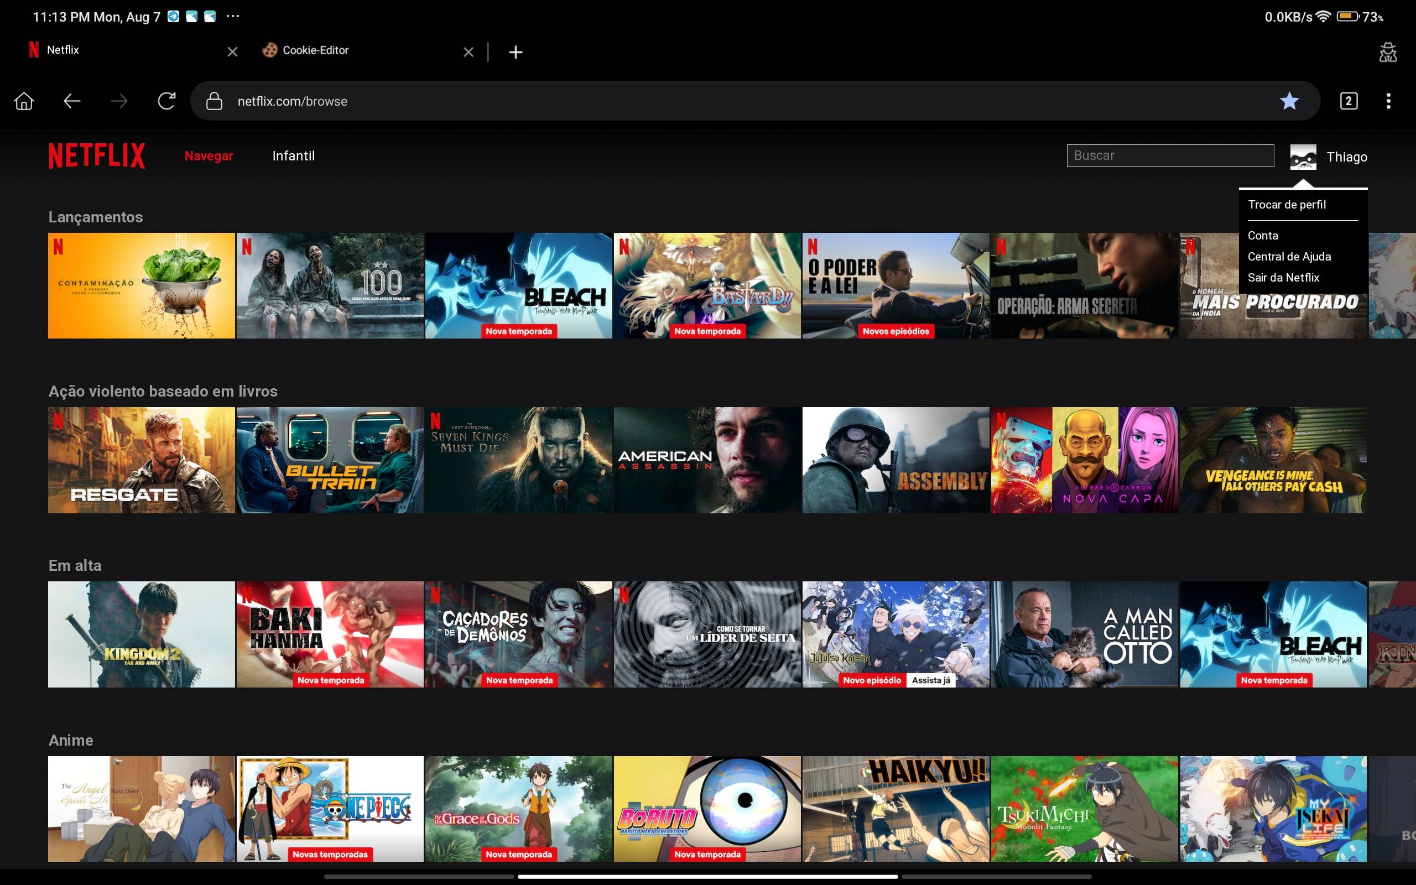Screen dimensions: 1416x885
Task: Click the browser home icon
Action: click(x=24, y=101)
